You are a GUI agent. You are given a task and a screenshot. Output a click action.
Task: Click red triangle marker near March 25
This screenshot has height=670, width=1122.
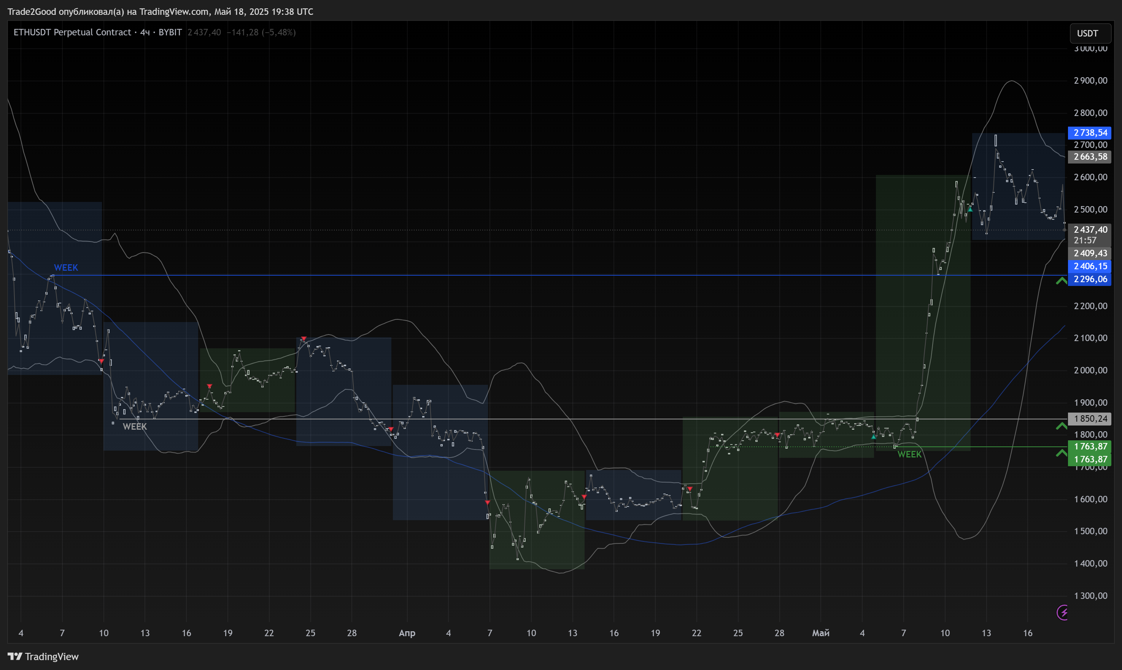pyautogui.click(x=304, y=338)
